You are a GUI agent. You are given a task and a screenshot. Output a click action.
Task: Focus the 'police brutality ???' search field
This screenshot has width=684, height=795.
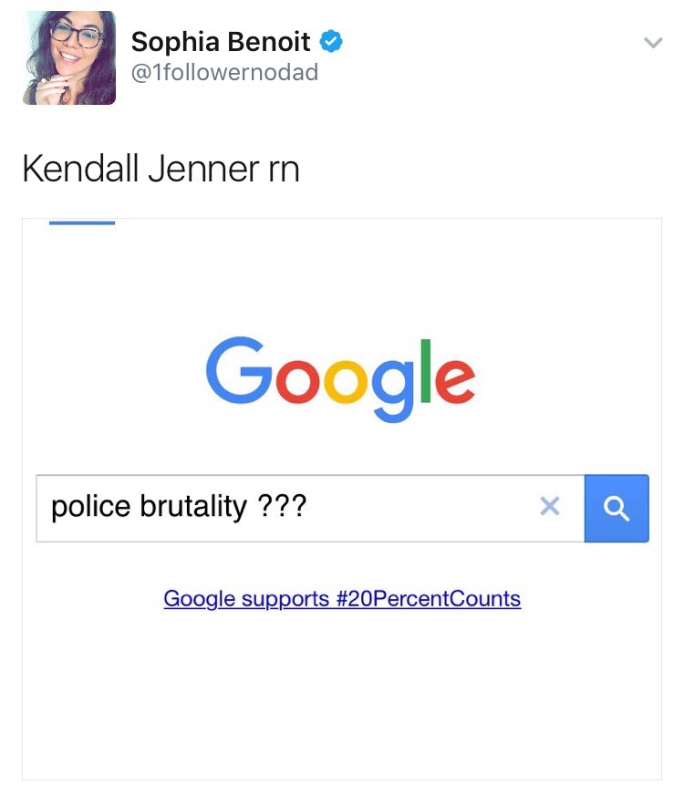(x=310, y=508)
